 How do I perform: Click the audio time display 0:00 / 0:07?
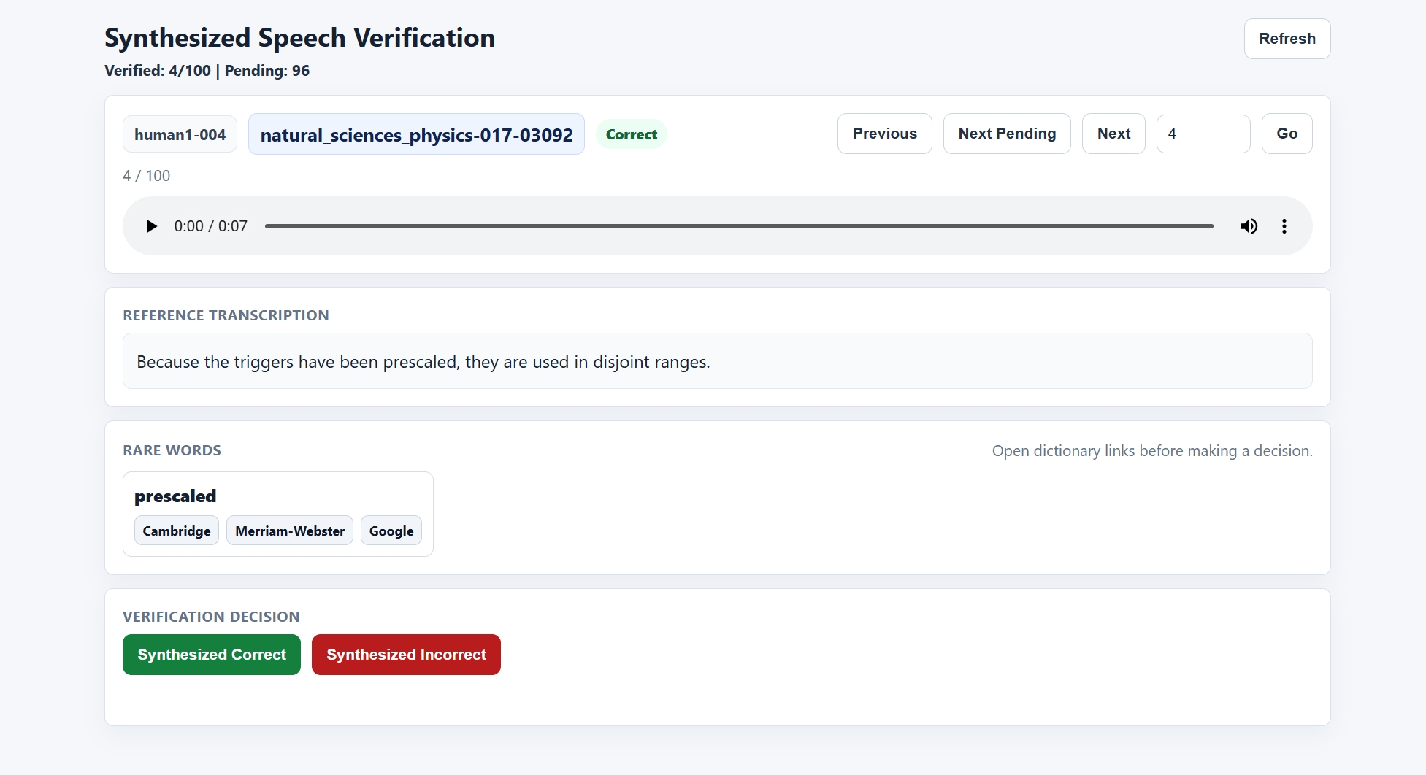click(210, 226)
